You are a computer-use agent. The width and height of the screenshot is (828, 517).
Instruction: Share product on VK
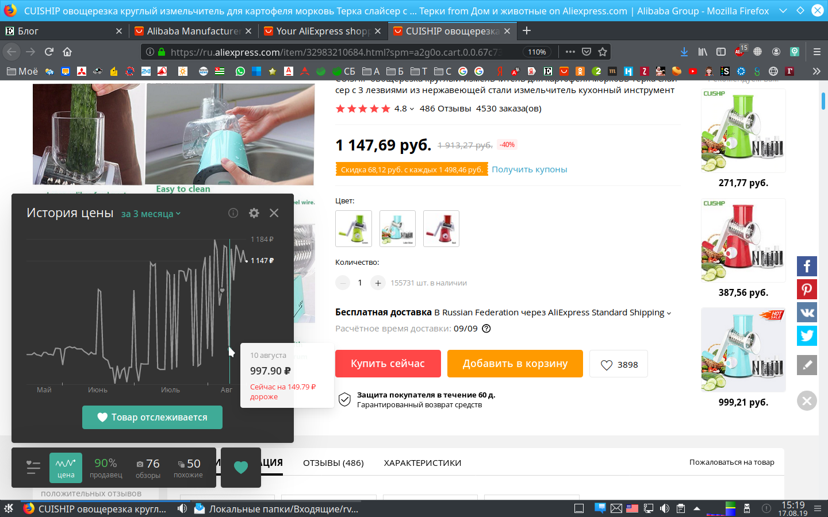[x=807, y=312]
